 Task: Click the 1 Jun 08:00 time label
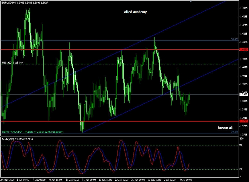click(23, 180)
